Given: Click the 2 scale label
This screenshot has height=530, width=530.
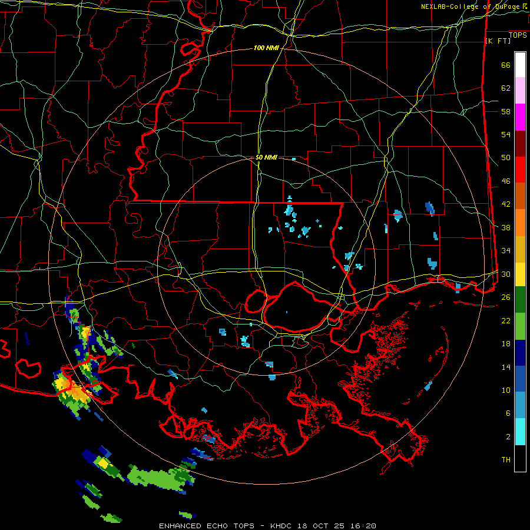Looking at the screenshot, I should 508,437.
